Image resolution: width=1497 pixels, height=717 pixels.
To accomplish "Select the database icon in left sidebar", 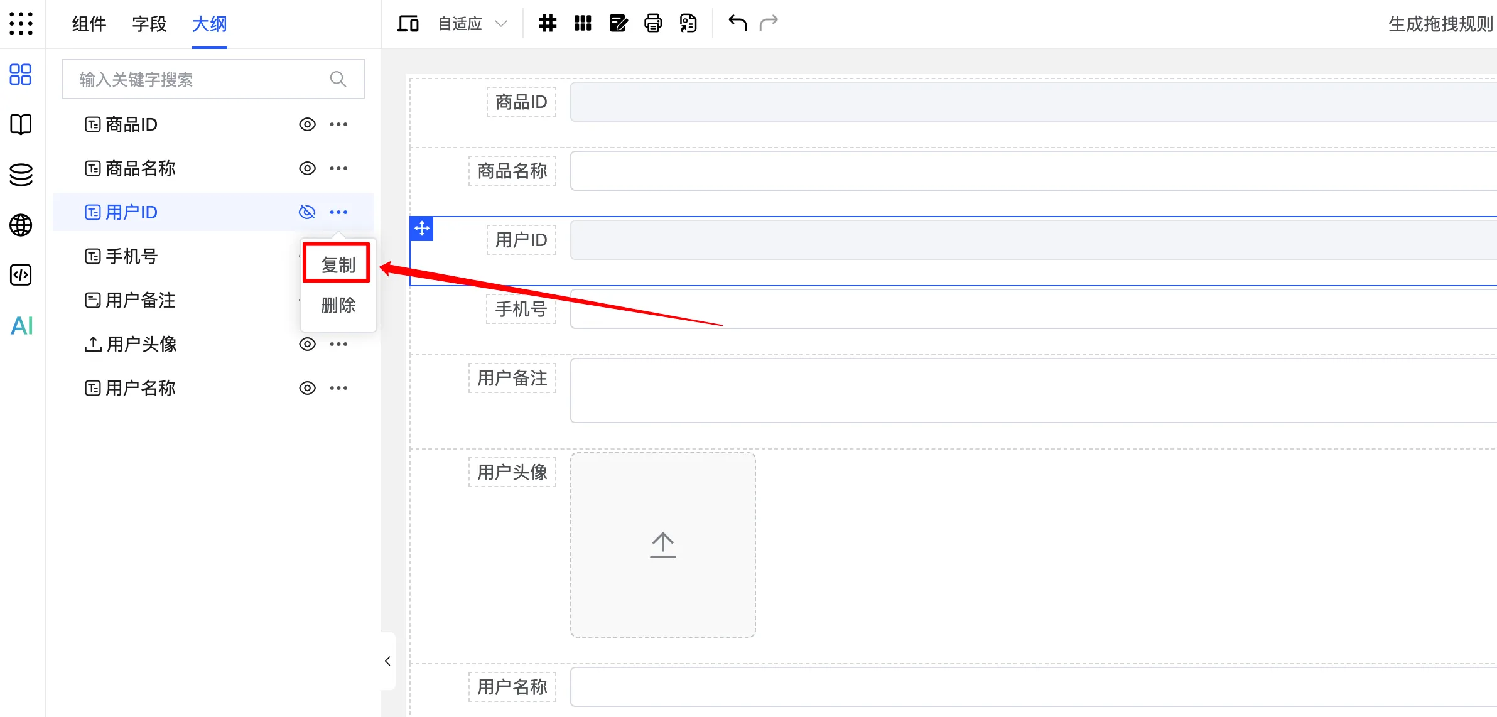I will (21, 175).
